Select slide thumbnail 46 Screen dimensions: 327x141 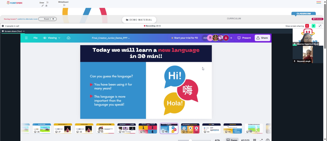coord(254,128)
